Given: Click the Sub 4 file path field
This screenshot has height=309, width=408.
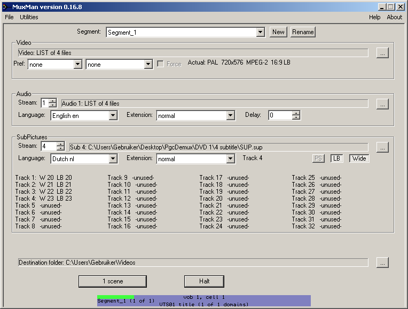Looking at the screenshot, I should coord(218,147).
